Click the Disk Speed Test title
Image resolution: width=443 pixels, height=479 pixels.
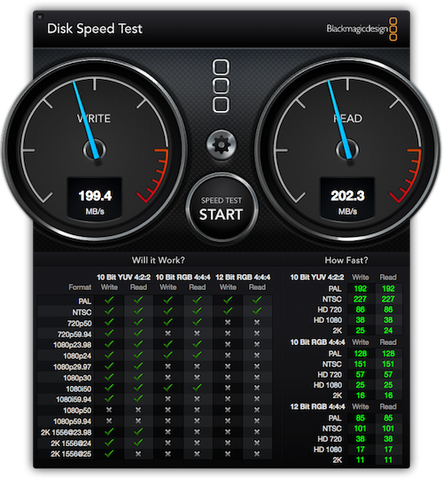click(95, 29)
